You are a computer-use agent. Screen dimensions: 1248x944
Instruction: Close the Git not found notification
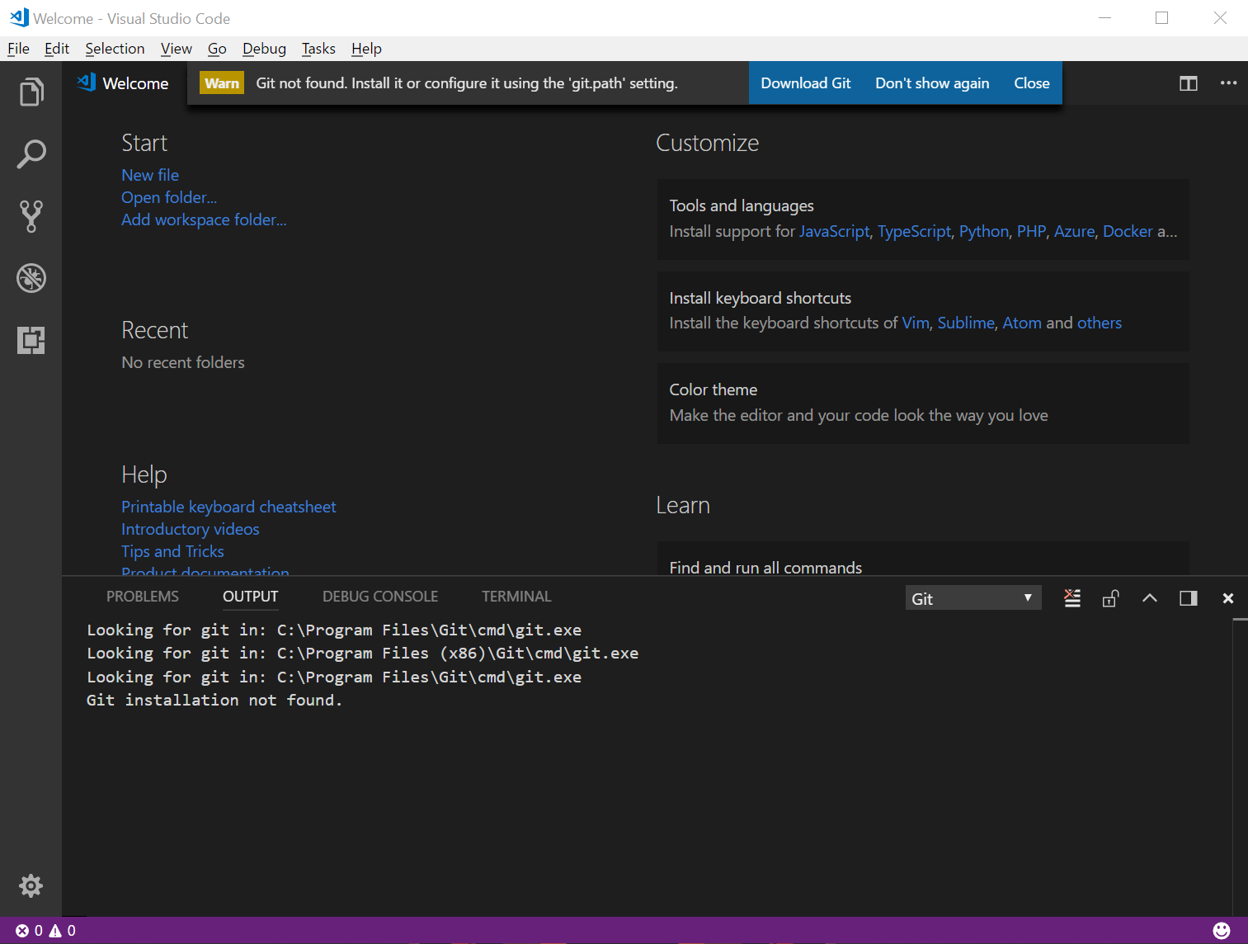click(x=1032, y=83)
